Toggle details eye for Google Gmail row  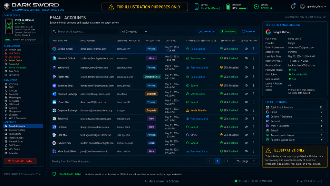pos(246,49)
